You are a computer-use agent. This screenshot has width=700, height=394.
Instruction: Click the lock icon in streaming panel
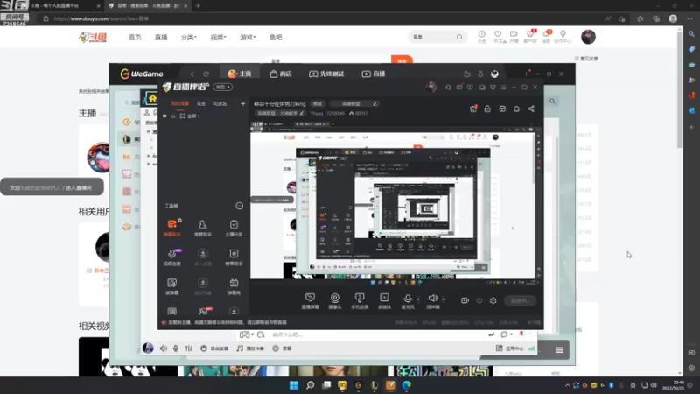coord(487,109)
